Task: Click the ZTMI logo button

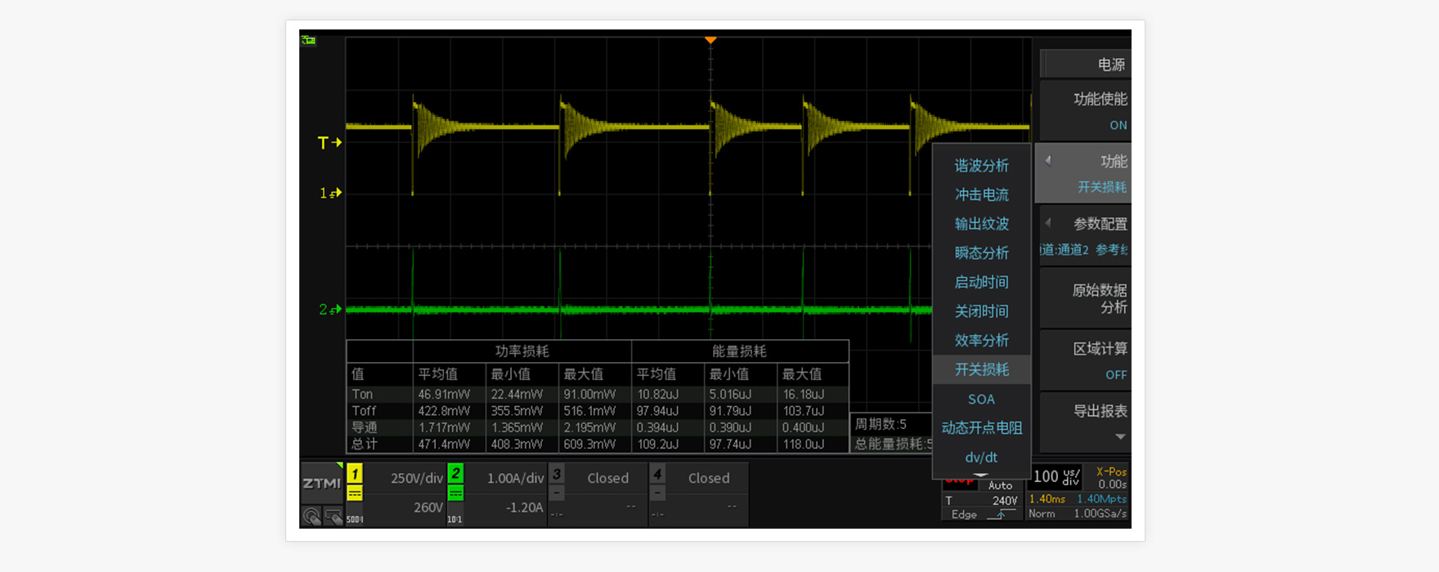Action: [x=321, y=483]
